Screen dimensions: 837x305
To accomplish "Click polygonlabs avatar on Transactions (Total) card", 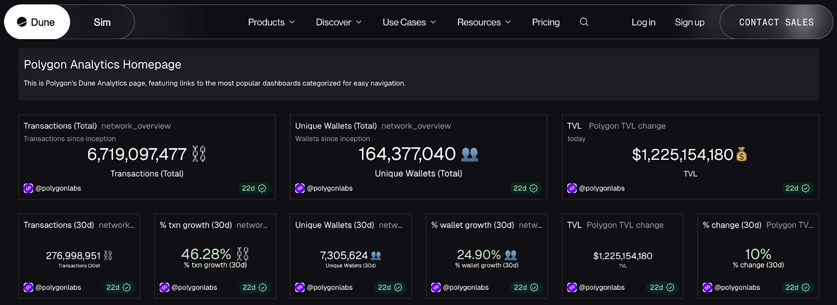I will 28,188.
